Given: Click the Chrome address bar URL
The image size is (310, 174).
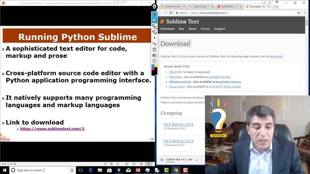Looking at the screenshot, I should (210, 13).
